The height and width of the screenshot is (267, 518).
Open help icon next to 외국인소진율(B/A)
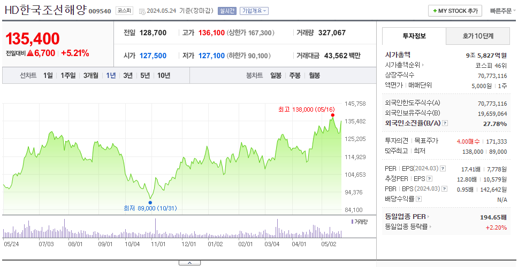point(445,123)
